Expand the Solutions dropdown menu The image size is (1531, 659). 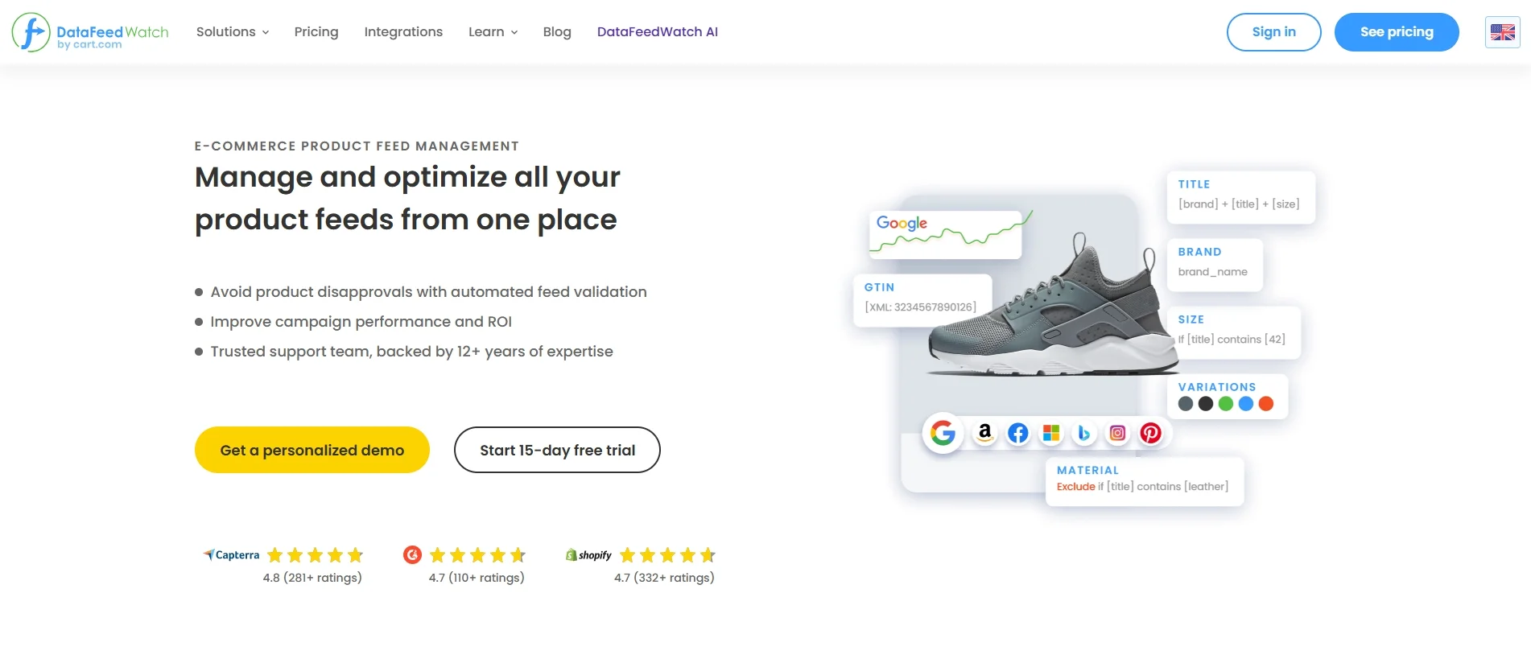tap(233, 32)
